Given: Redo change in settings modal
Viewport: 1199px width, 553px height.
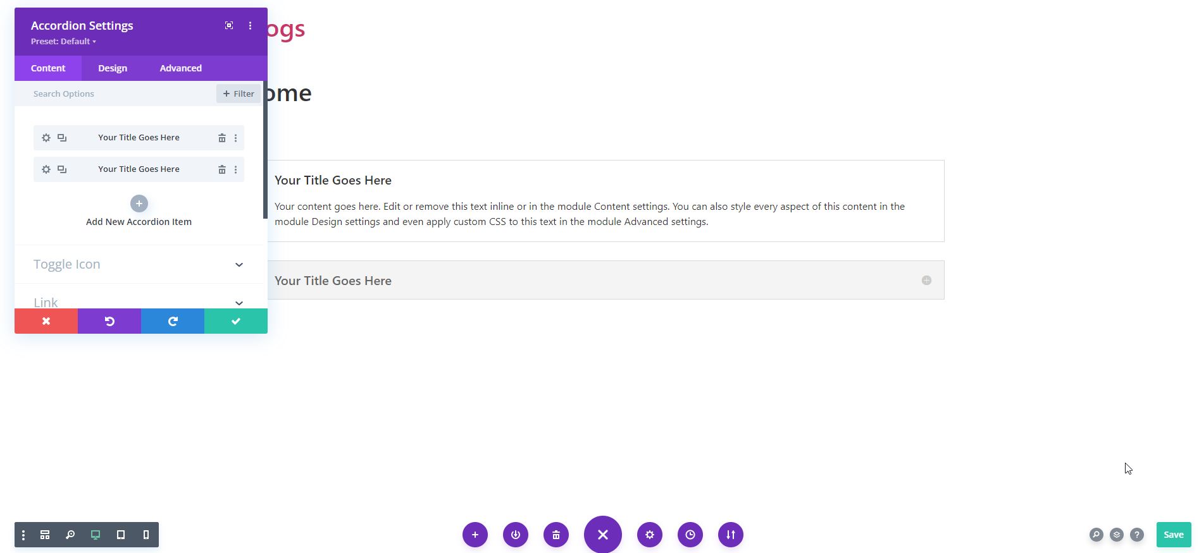Looking at the screenshot, I should [173, 321].
